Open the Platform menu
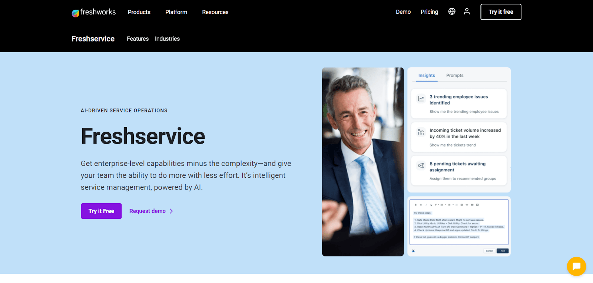 [176, 12]
